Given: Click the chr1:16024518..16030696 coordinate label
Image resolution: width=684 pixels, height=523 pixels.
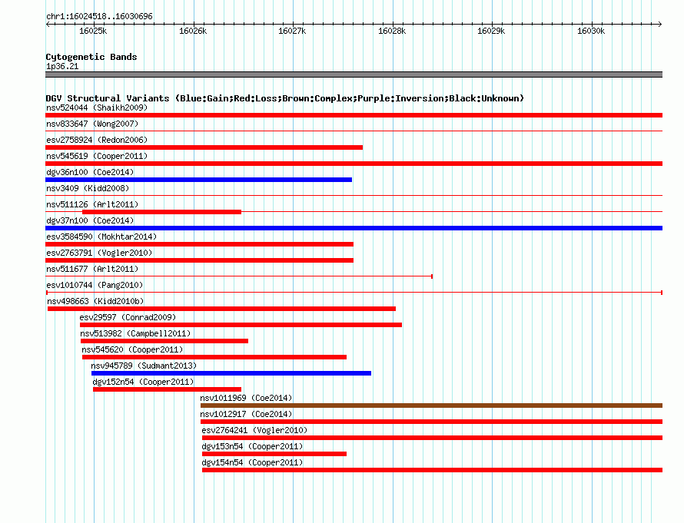Looking at the screenshot, I should pos(99,16).
